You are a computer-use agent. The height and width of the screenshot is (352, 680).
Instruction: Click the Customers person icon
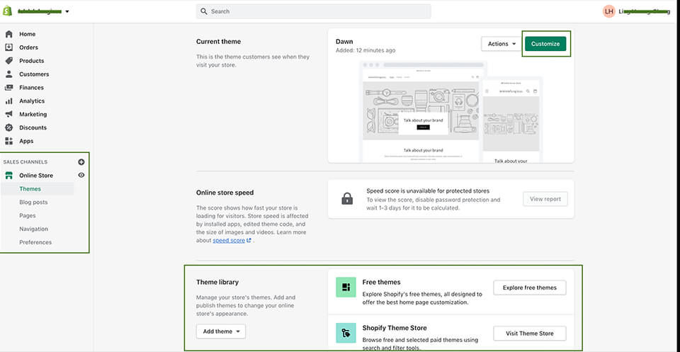[x=9, y=74]
